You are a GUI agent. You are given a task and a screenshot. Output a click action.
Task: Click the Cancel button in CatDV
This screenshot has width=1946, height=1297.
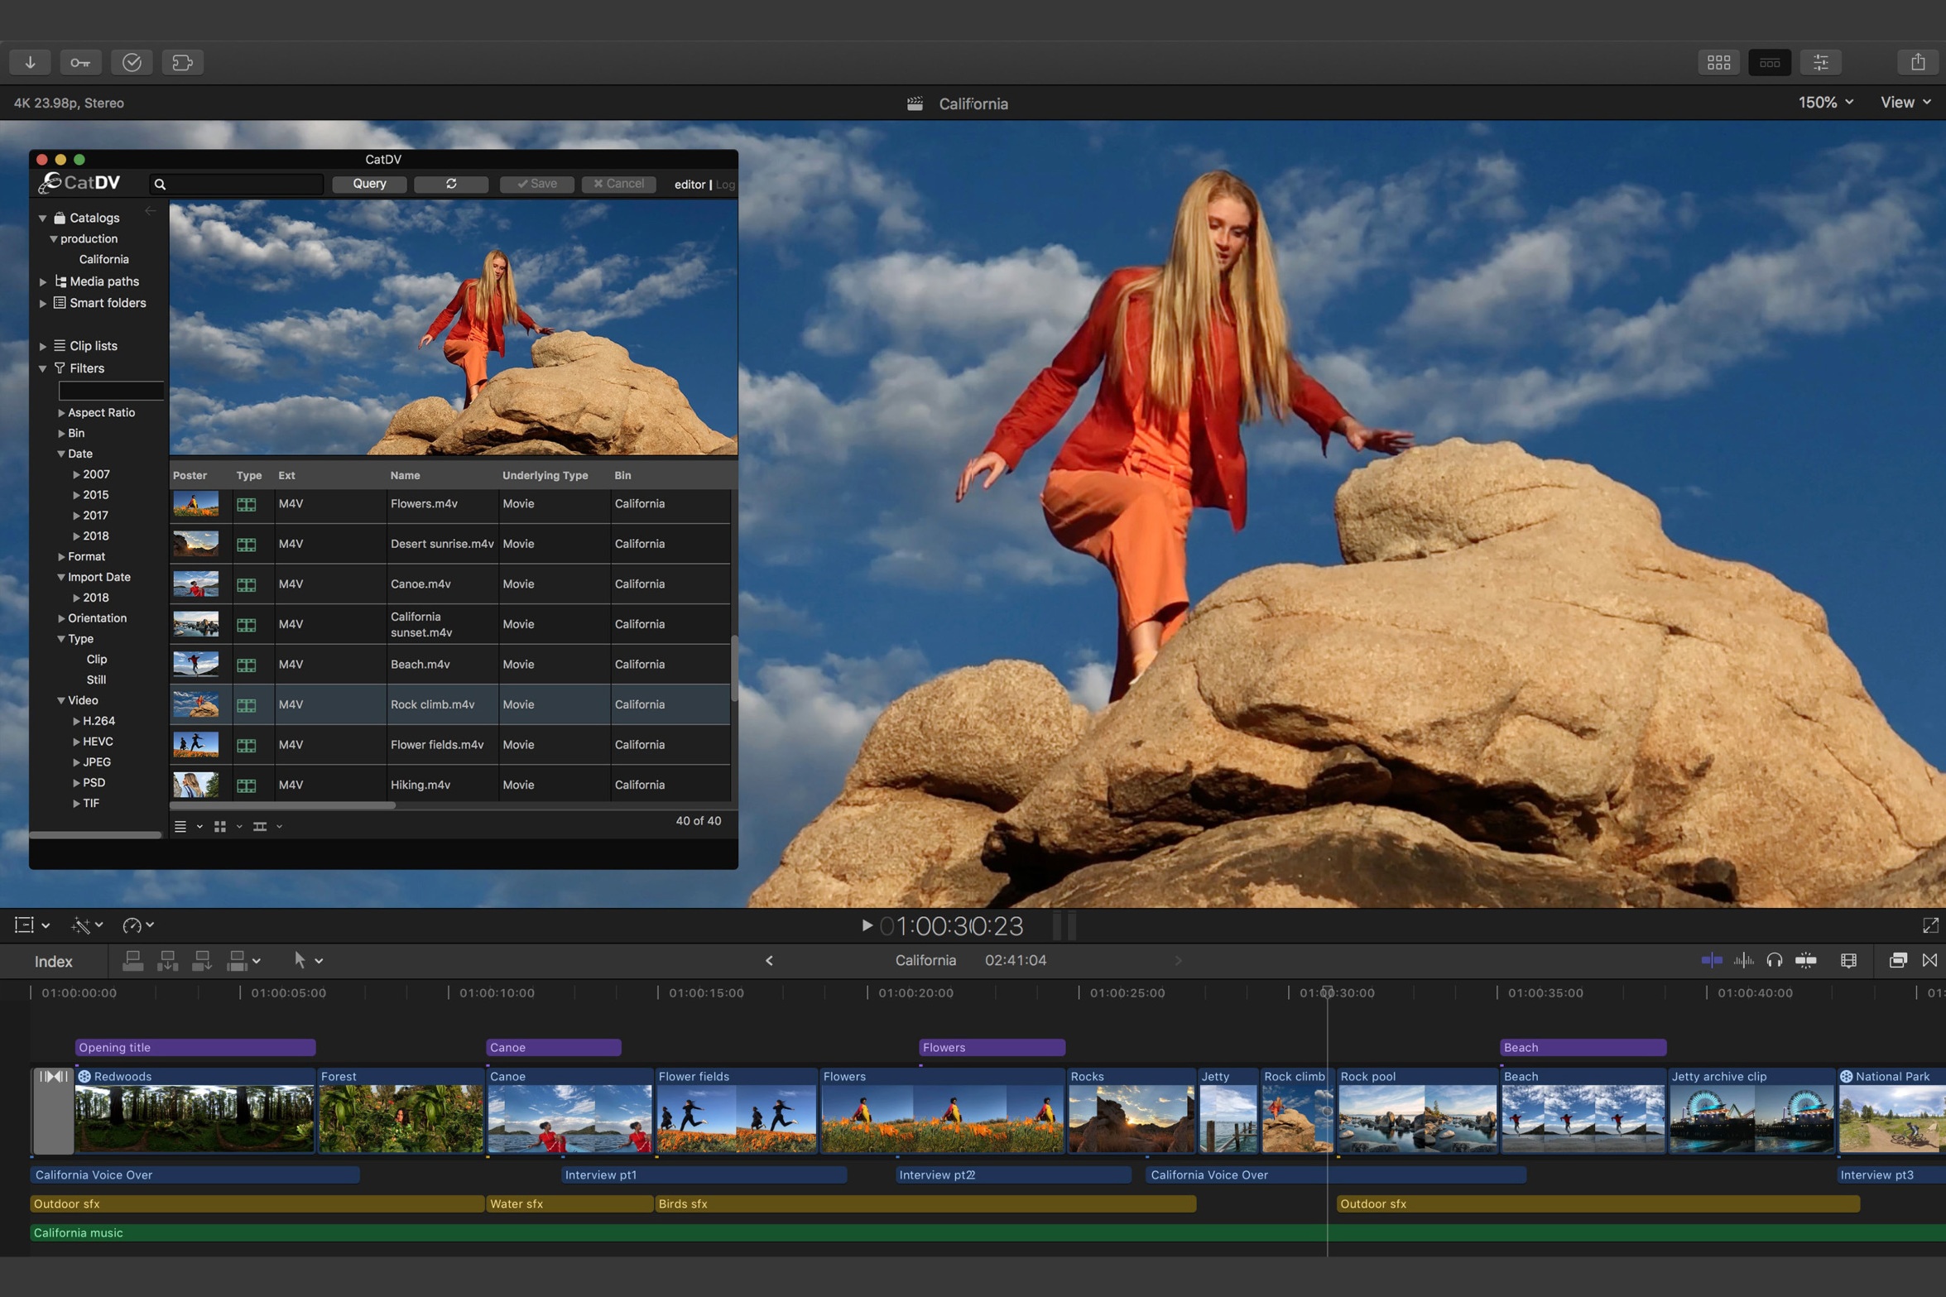(x=618, y=184)
